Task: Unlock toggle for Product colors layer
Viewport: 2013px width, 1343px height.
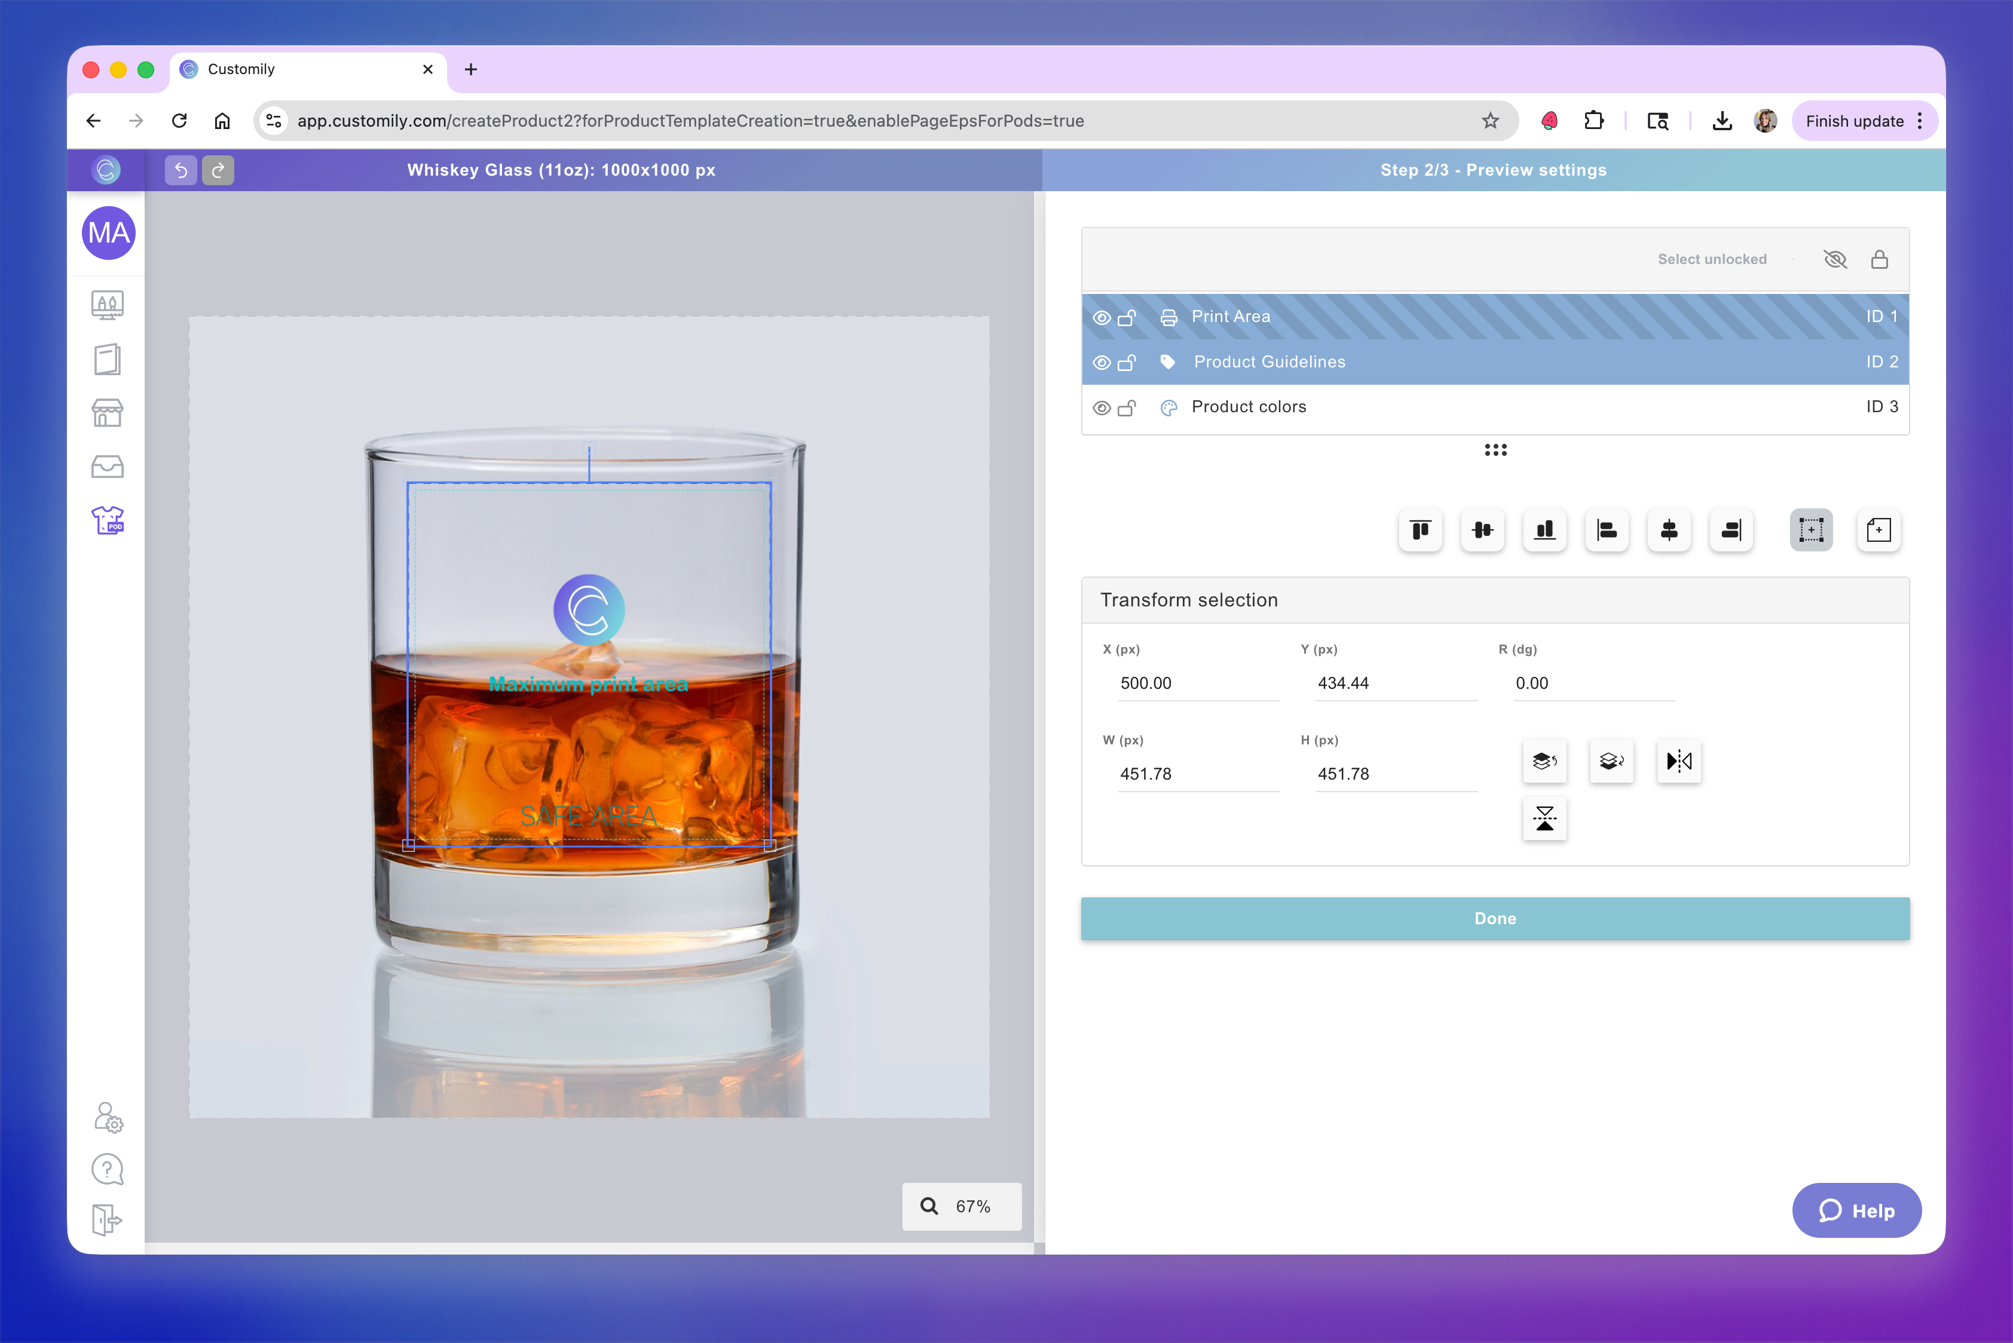Action: 1127,407
